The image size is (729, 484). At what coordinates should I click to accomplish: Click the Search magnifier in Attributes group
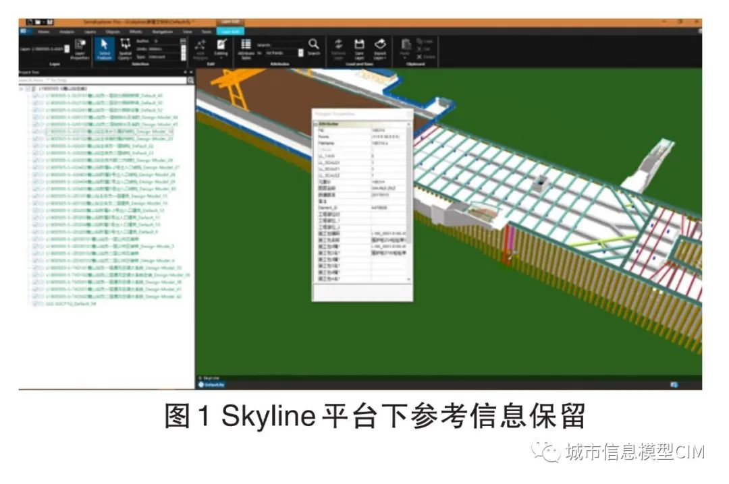click(x=313, y=45)
